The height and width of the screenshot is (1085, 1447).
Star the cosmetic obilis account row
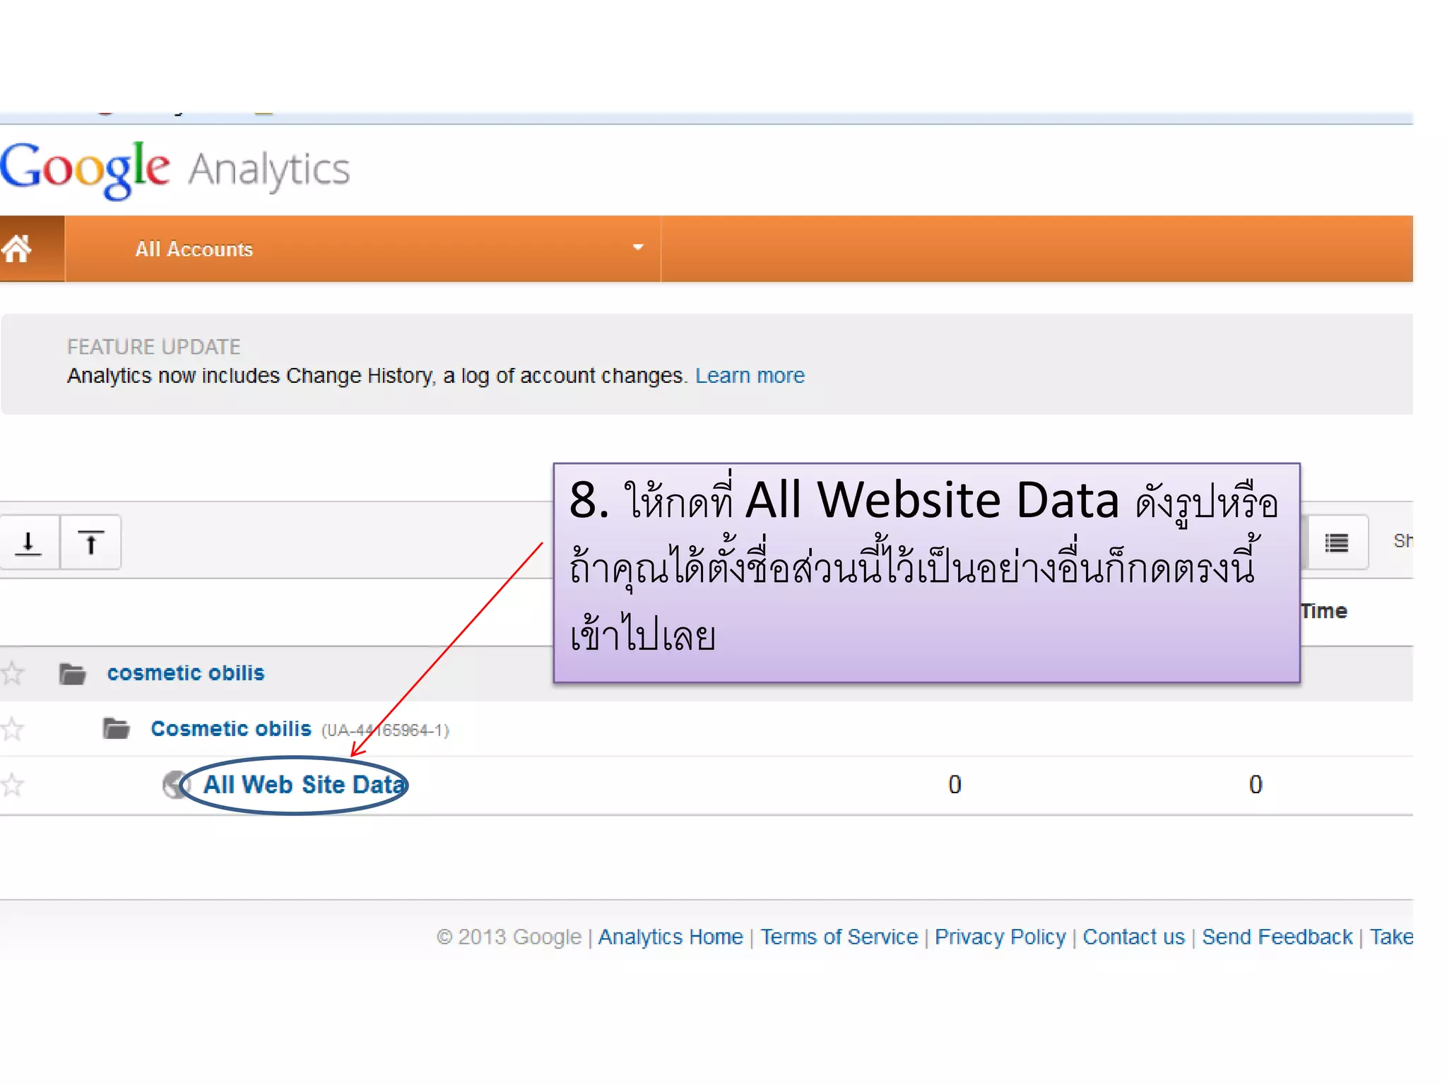coord(12,673)
